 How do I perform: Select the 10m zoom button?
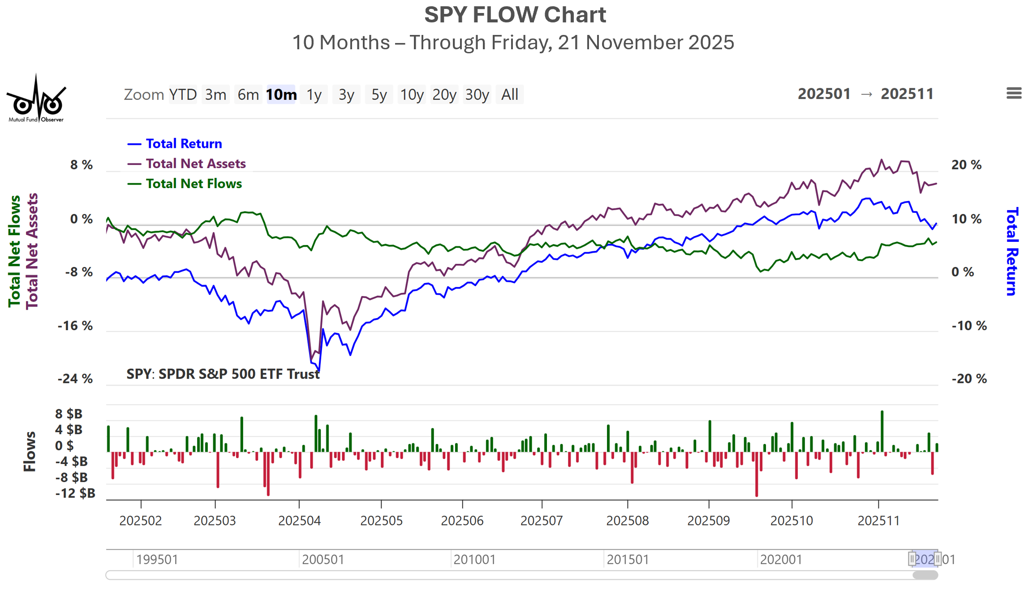pyautogui.click(x=281, y=95)
